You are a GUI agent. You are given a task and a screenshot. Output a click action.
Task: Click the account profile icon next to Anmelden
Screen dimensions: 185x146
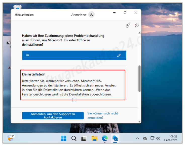(91, 15)
